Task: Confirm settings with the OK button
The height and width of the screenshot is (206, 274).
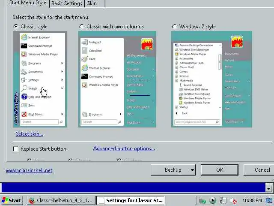Action: click(220, 170)
